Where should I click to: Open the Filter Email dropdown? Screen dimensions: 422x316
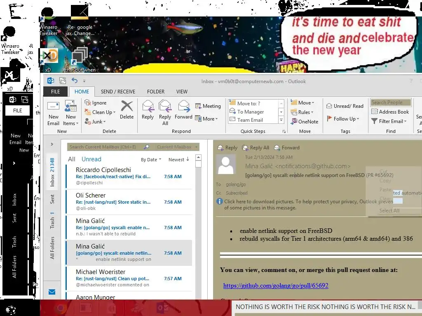click(389, 121)
